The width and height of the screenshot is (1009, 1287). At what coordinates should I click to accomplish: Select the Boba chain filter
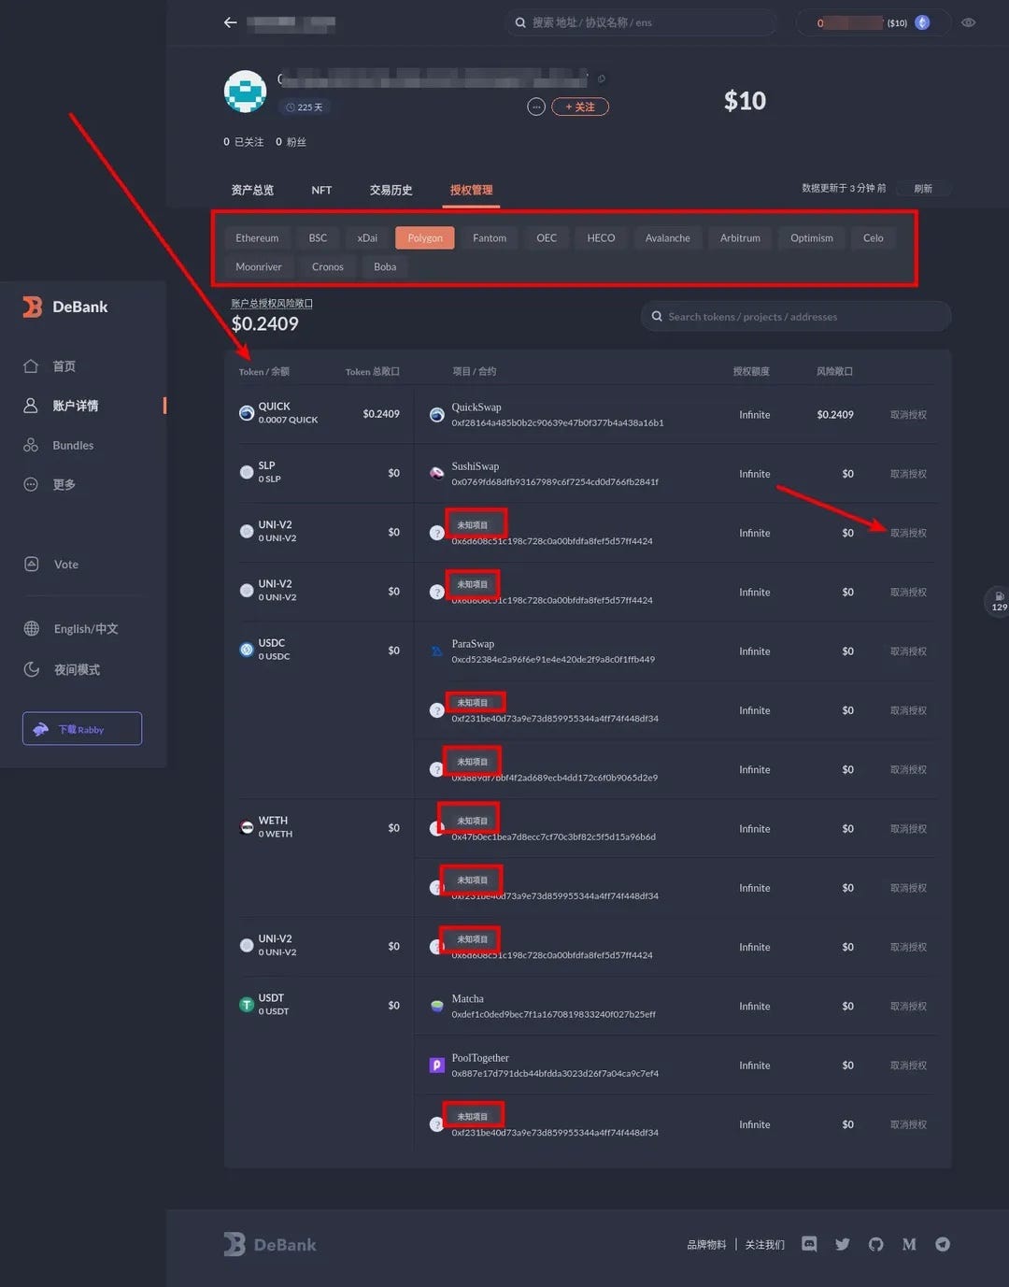pos(385,267)
